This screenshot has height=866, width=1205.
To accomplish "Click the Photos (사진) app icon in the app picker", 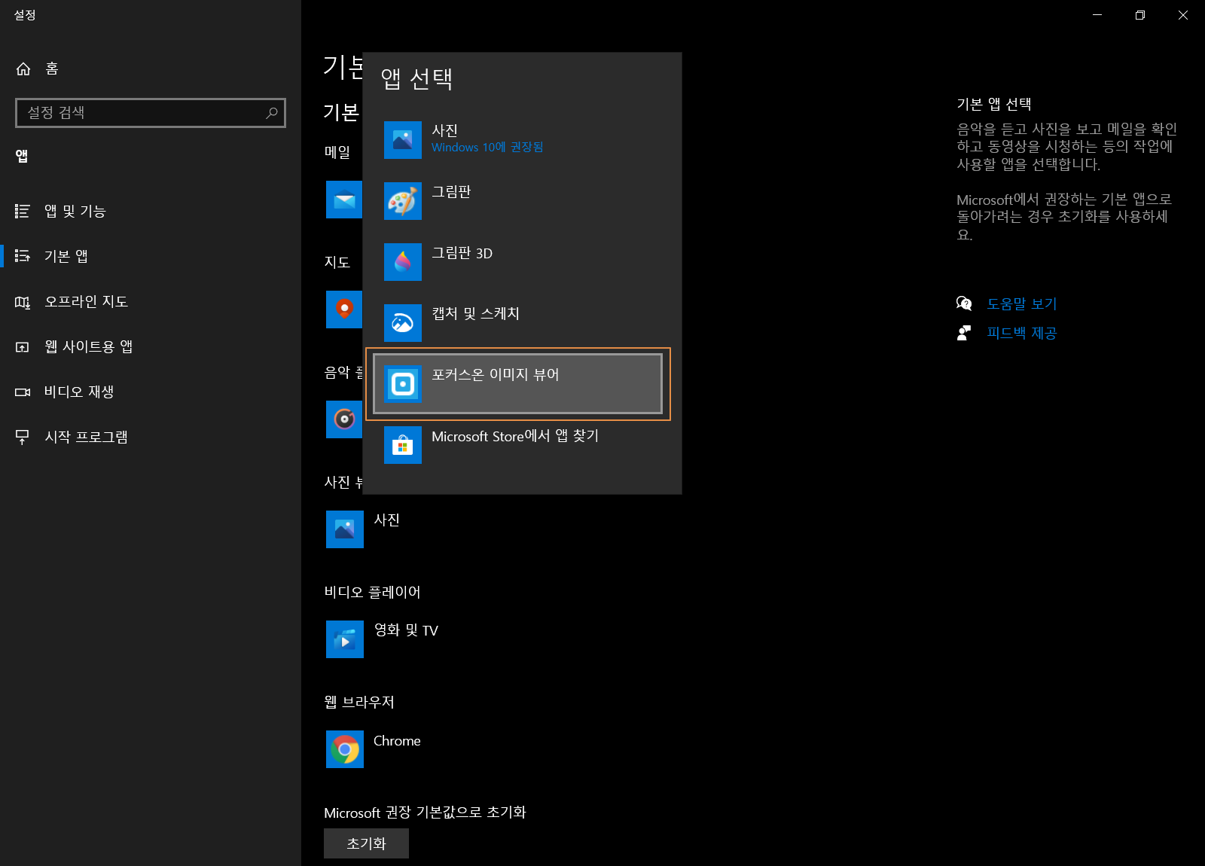I will click(x=403, y=140).
